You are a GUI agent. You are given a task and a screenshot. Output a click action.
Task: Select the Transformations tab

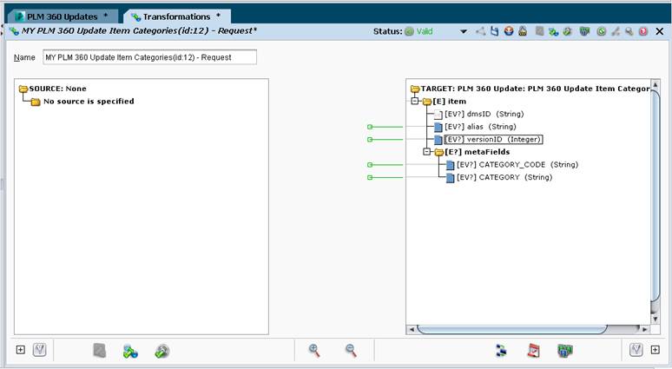click(x=176, y=16)
